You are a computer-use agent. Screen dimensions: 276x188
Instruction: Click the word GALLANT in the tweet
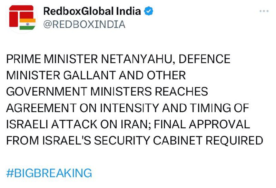90,75
